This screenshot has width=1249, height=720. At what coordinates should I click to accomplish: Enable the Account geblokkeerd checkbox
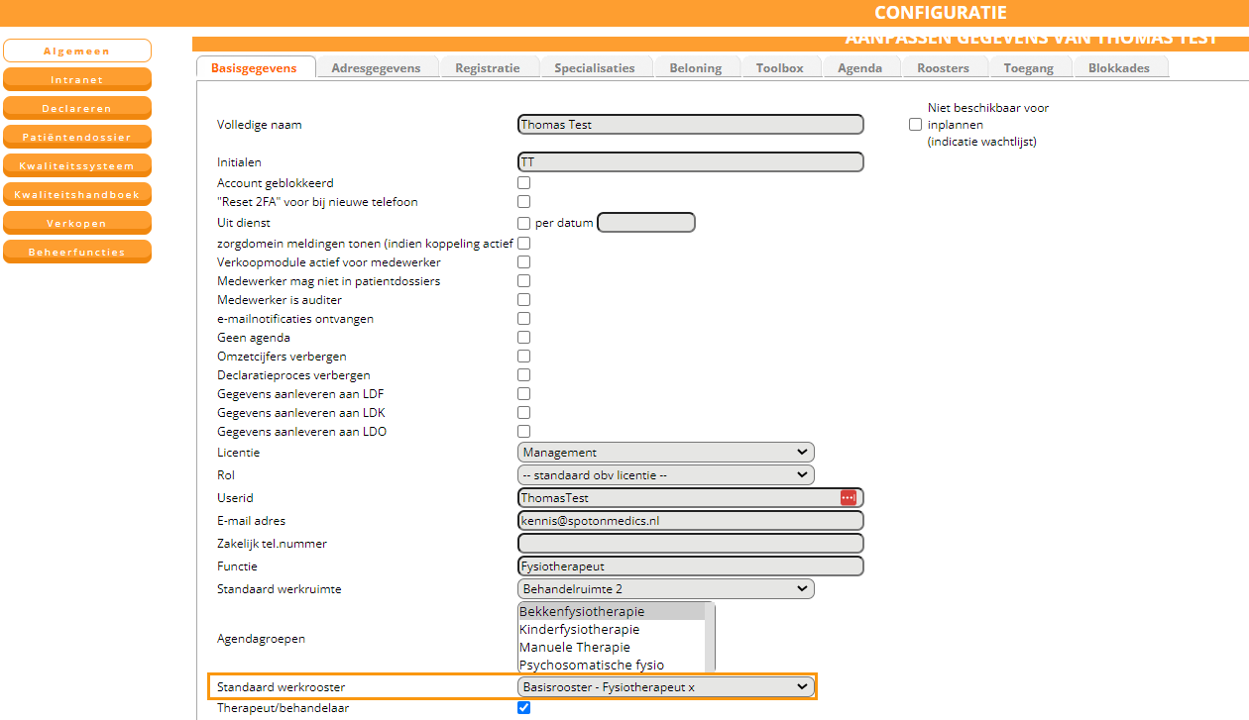click(x=524, y=183)
